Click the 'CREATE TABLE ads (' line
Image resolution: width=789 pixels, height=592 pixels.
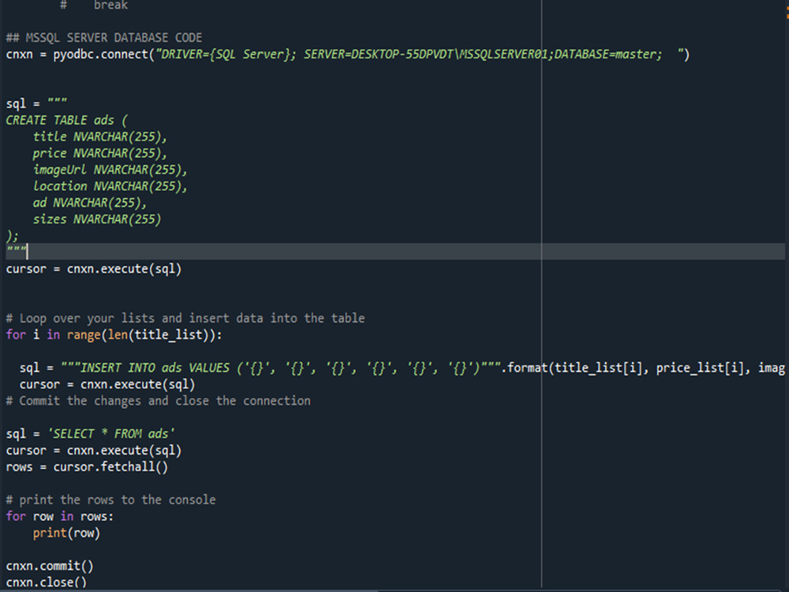(67, 120)
